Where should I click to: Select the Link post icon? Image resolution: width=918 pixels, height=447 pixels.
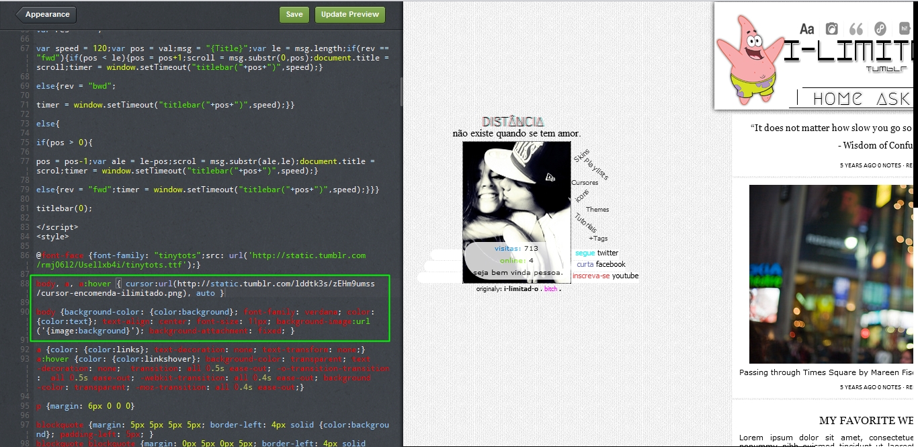click(880, 29)
